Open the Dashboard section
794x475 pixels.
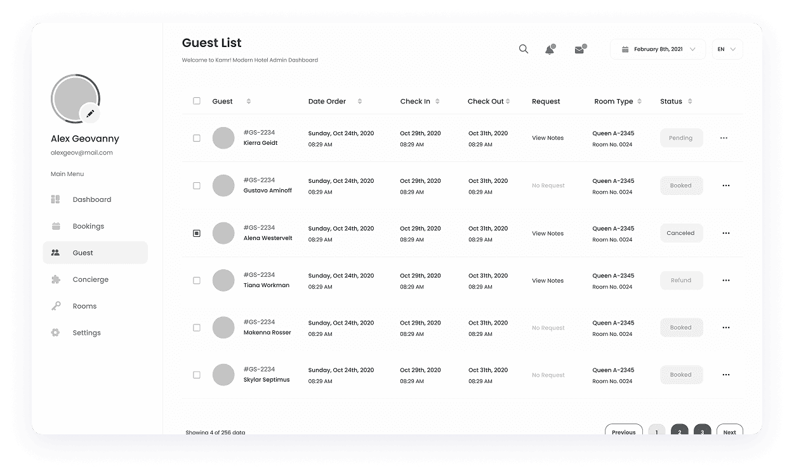tap(91, 199)
